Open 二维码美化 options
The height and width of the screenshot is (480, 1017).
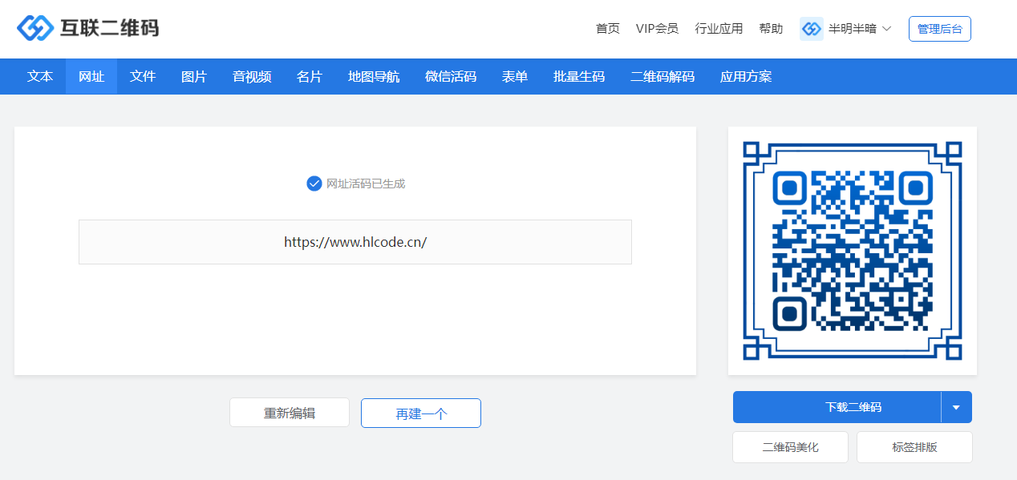pos(790,447)
